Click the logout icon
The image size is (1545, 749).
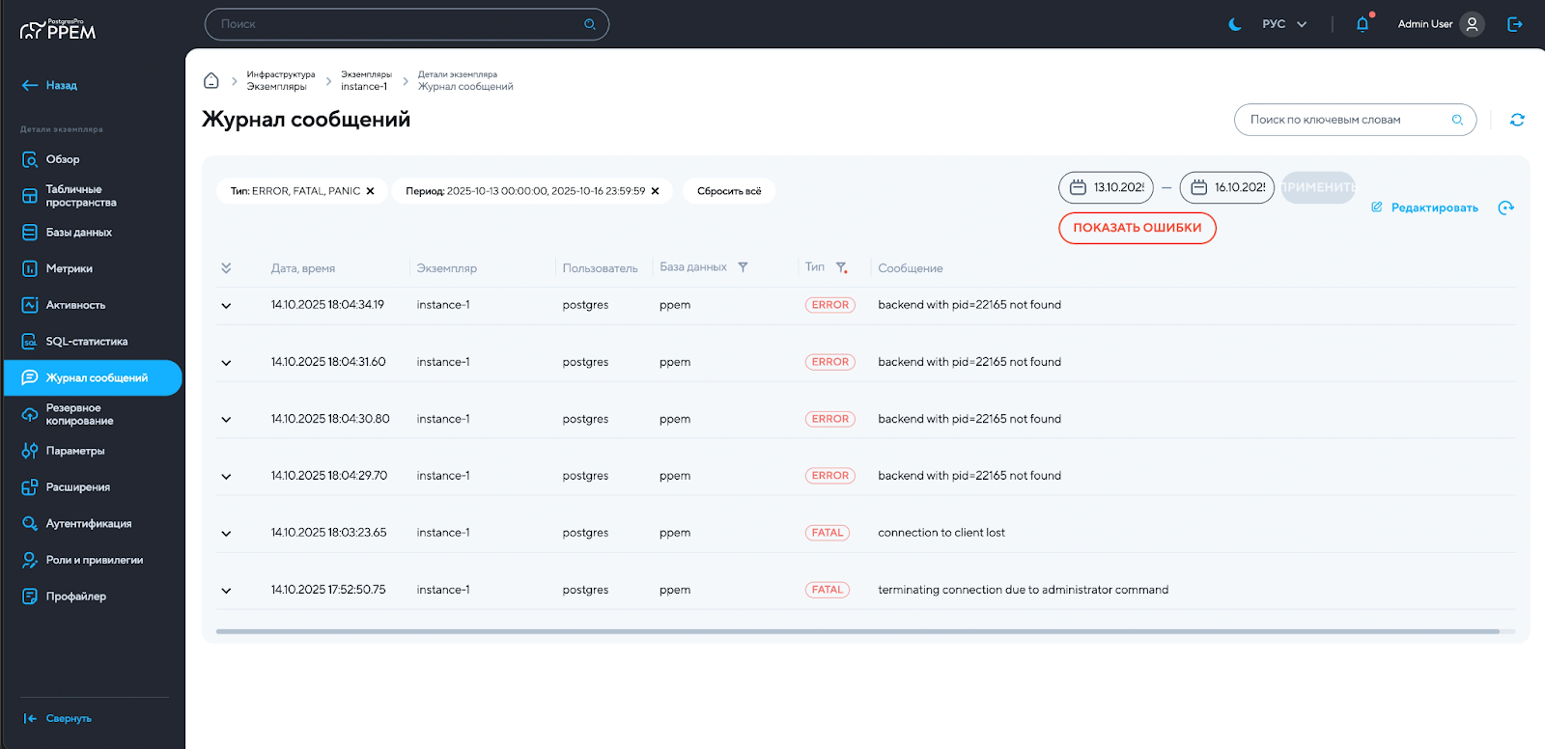pos(1515,24)
